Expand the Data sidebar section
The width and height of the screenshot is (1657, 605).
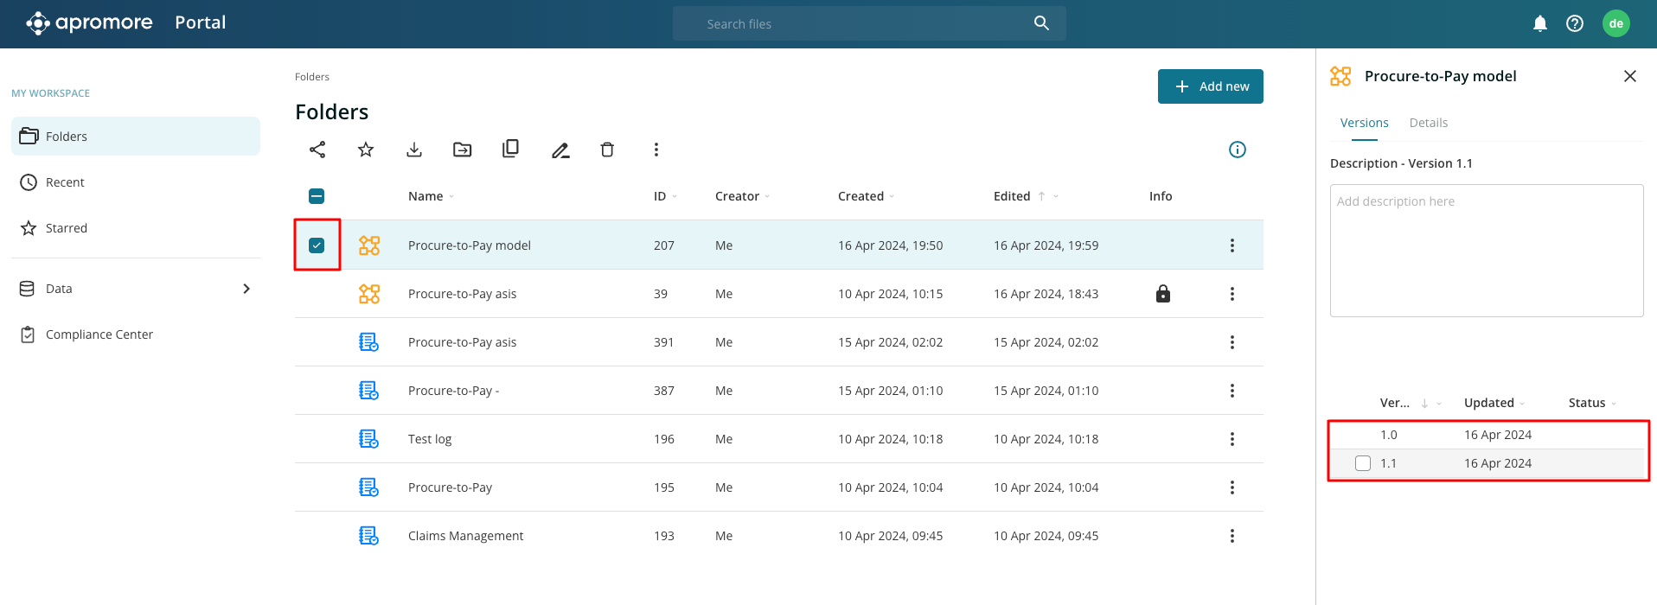pyautogui.click(x=246, y=289)
